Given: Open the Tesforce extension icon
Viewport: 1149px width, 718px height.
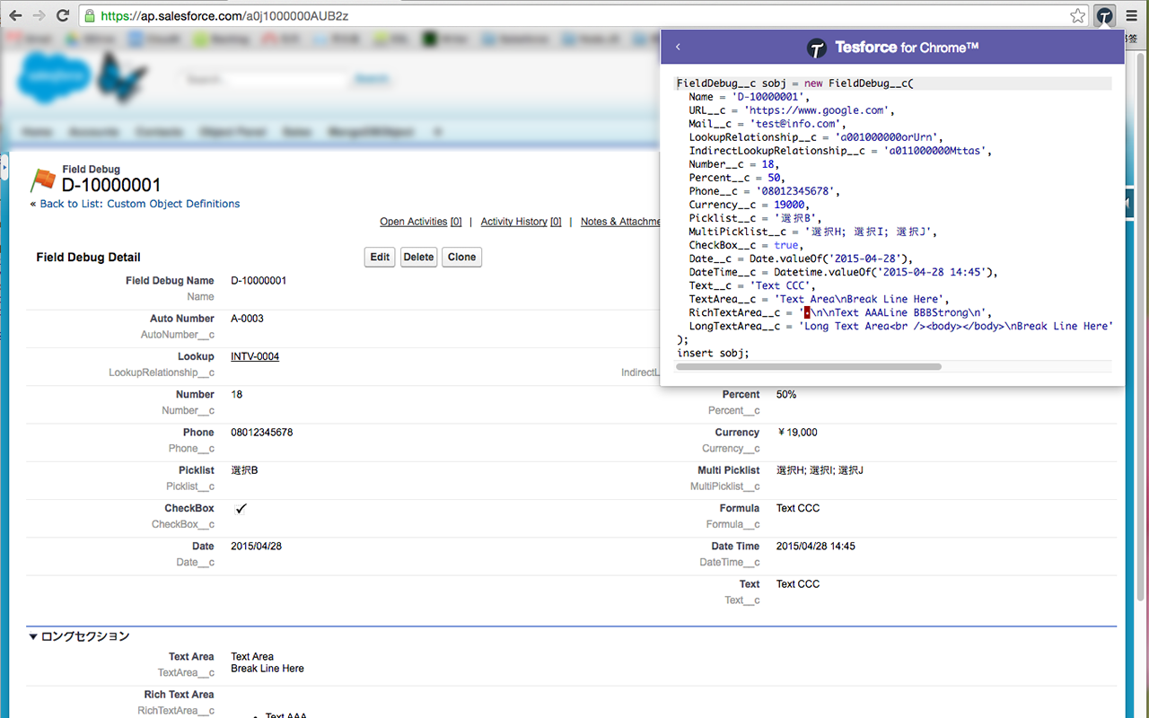Looking at the screenshot, I should click(x=1105, y=16).
